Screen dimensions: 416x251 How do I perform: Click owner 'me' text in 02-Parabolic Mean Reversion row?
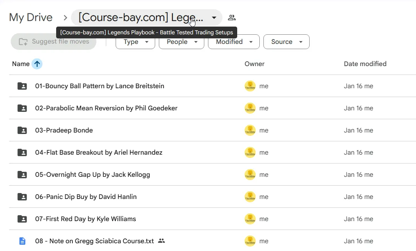pyautogui.click(x=264, y=109)
